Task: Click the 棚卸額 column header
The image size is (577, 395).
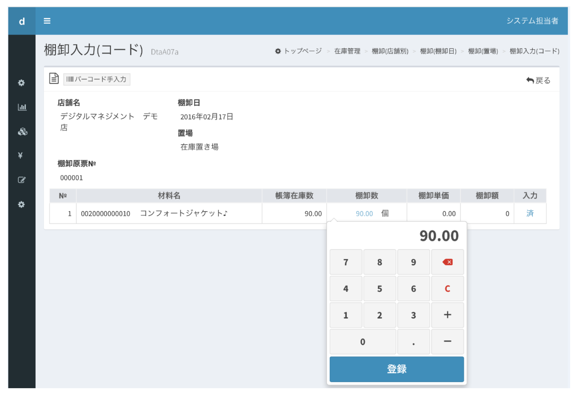Action: point(487,195)
